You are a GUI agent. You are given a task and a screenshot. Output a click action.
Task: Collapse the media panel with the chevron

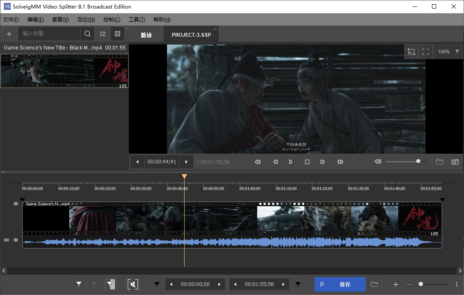[127, 28]
